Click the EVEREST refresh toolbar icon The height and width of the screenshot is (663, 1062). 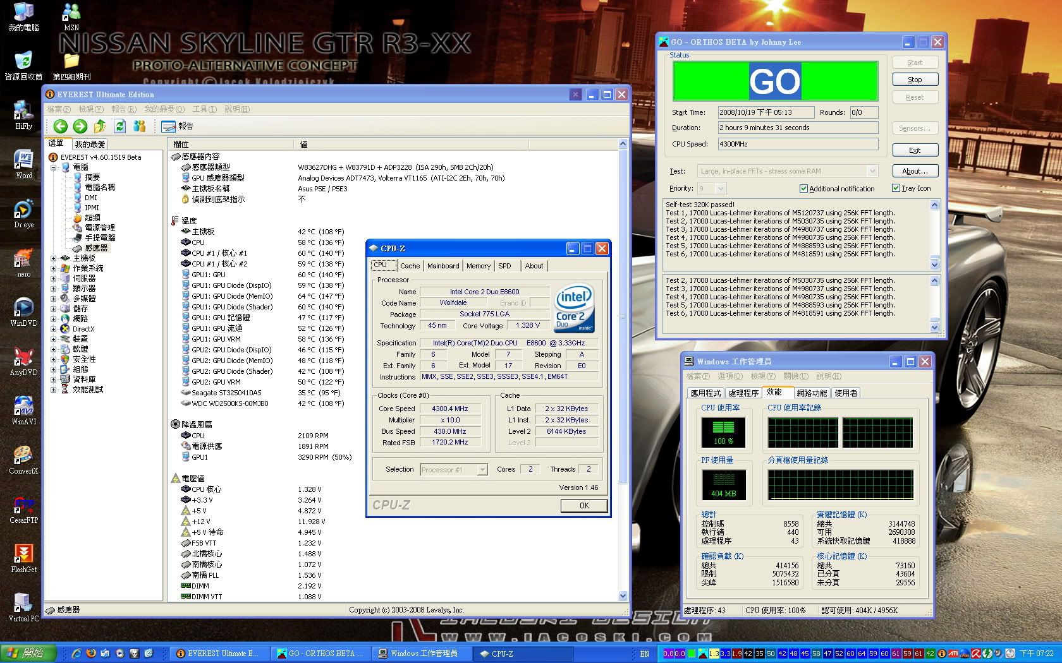coord(119,126)
